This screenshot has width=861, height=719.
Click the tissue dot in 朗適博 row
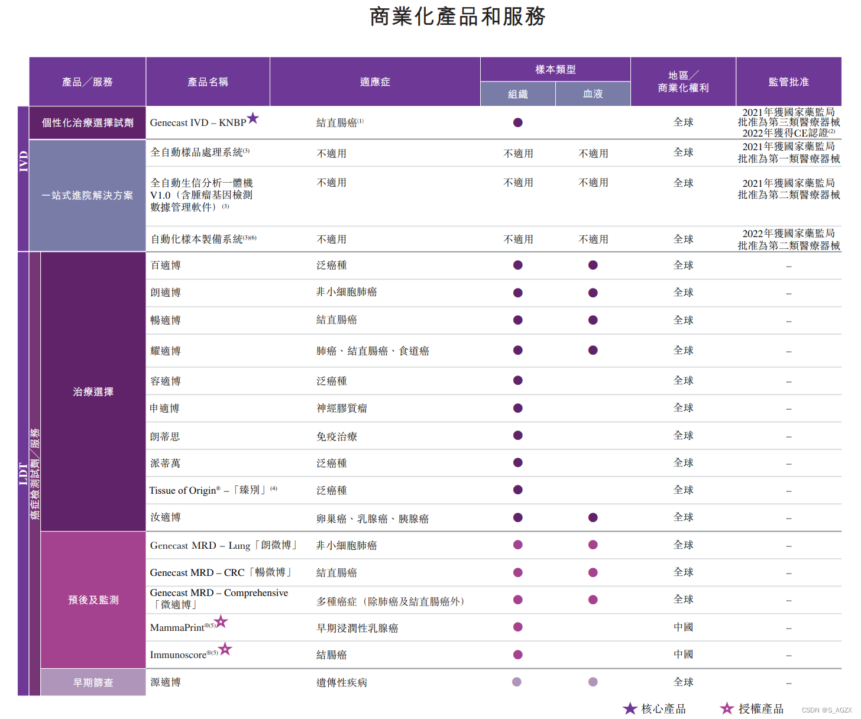point(518,293)
